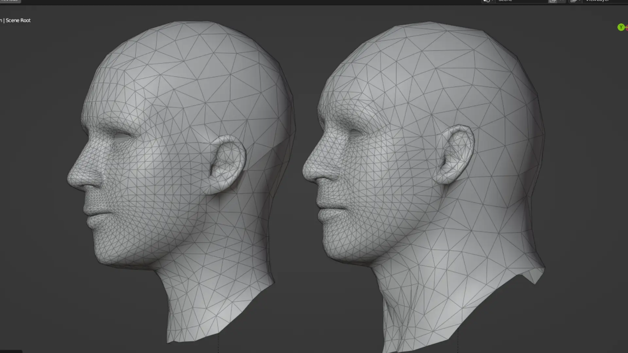This screenshot has width=628, height=353.
Task: Open the Scene browse dropdown icon
Action: [x=488, y=1]
